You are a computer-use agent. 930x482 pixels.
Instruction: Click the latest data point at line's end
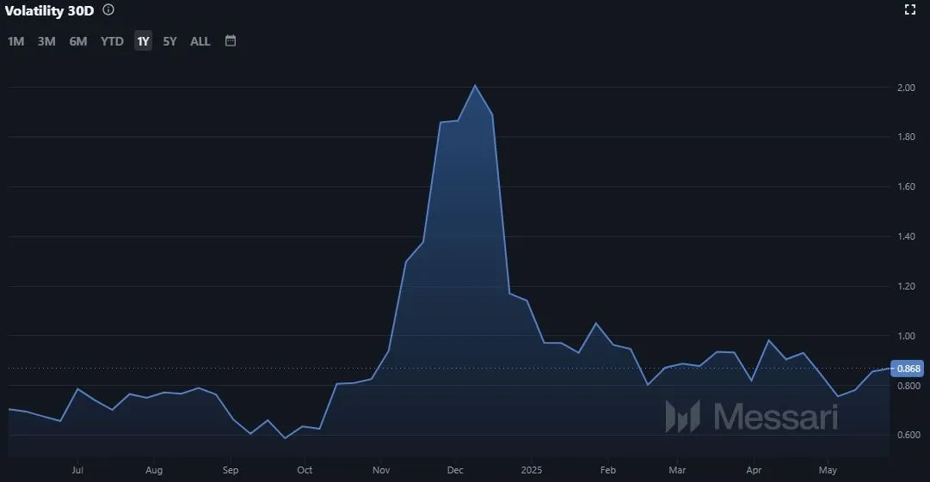pyautogui.click(x=889, y=369)
